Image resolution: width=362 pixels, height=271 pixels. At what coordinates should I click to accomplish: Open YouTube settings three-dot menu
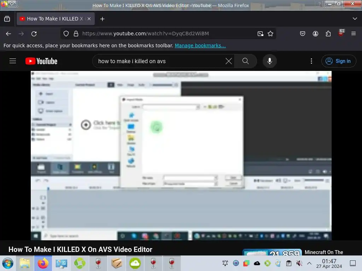coord(311,61)
